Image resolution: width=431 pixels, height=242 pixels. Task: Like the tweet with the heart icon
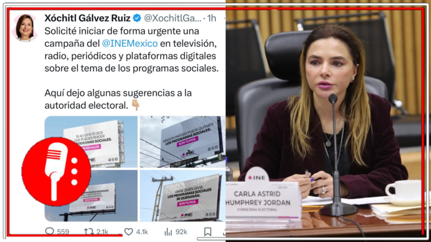tap(128, 232)
